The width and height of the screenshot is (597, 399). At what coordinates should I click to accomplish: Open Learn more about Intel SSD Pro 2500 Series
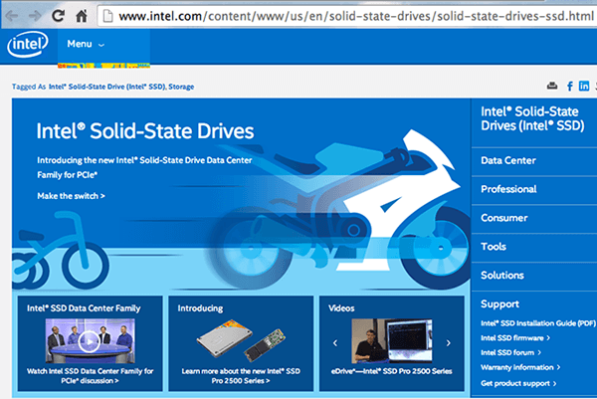(x=241, y=376)
